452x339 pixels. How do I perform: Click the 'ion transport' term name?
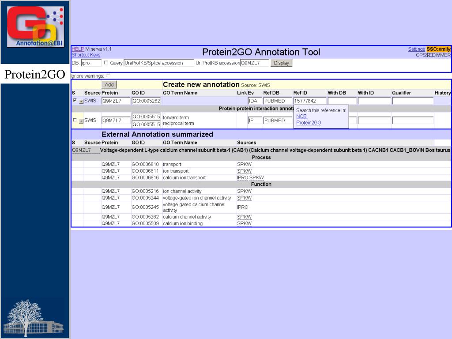point(176,171)
